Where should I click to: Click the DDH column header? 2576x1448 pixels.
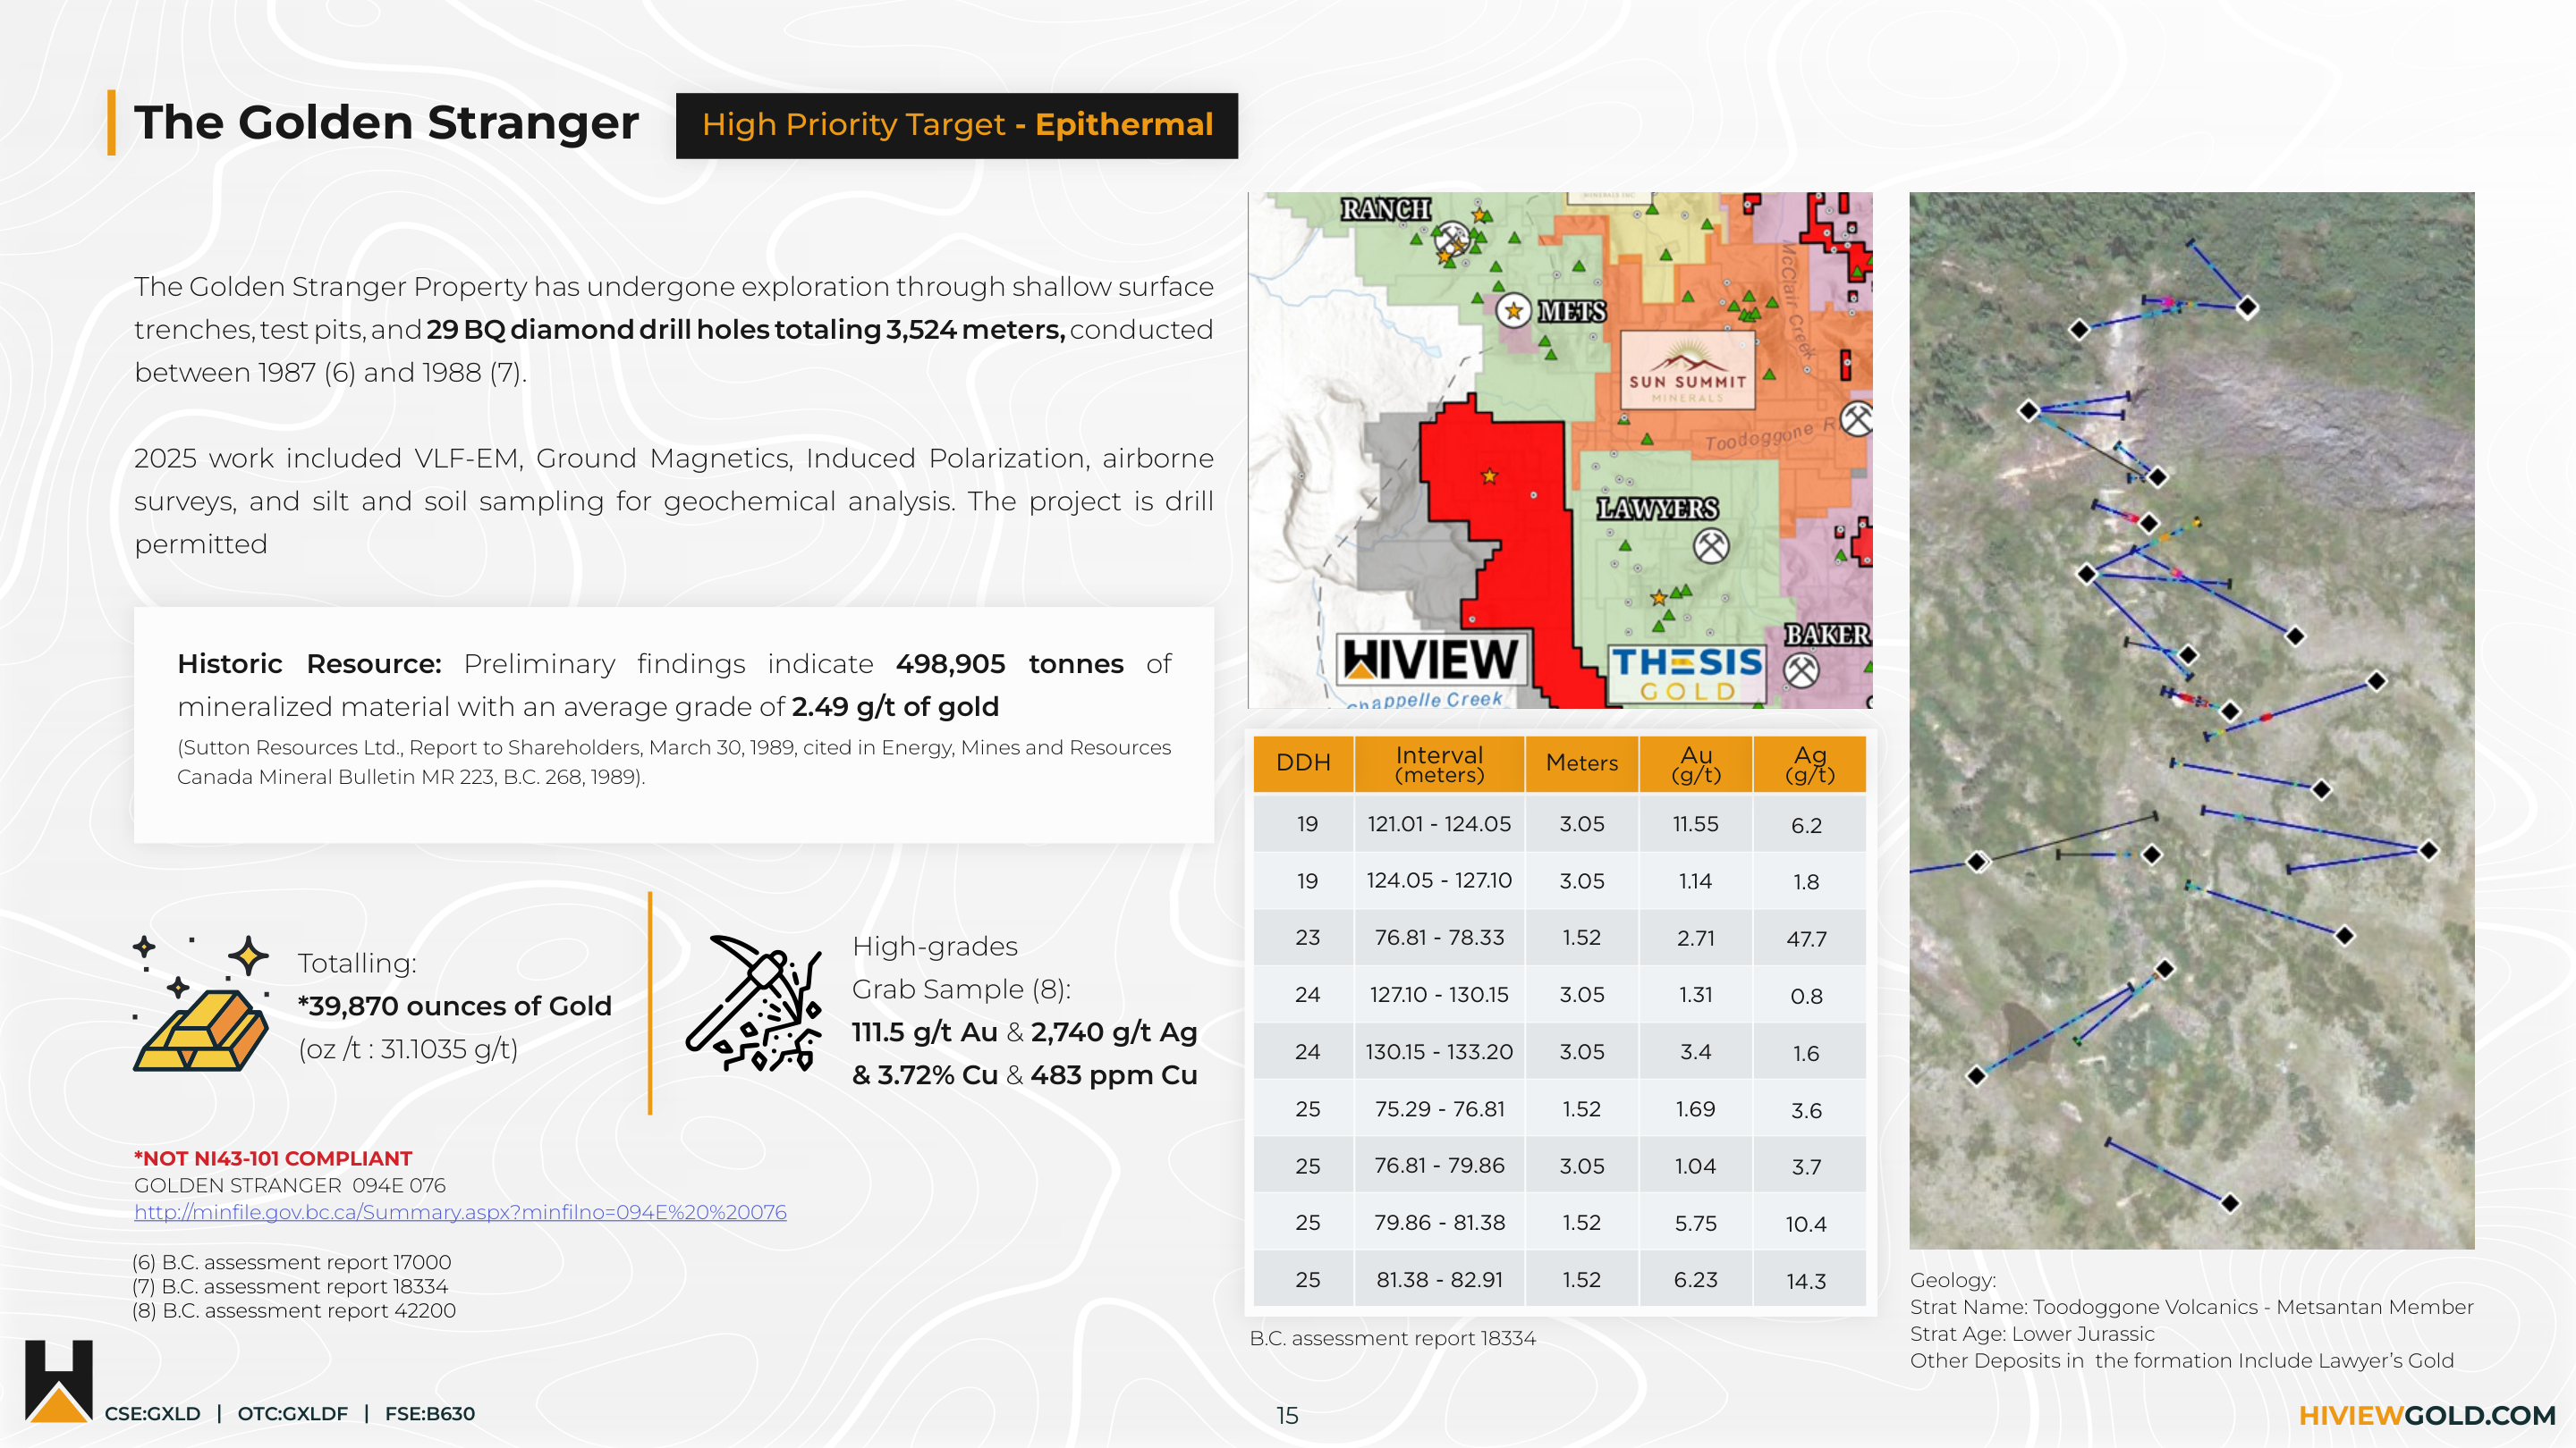click(1303, 763)
